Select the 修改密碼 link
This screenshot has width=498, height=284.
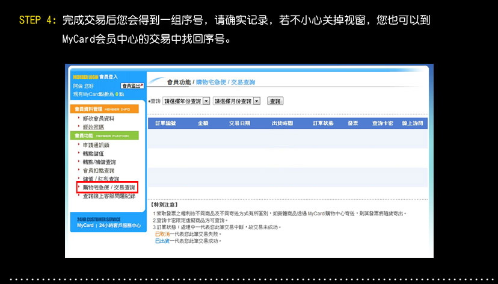[x=93, y=126]
